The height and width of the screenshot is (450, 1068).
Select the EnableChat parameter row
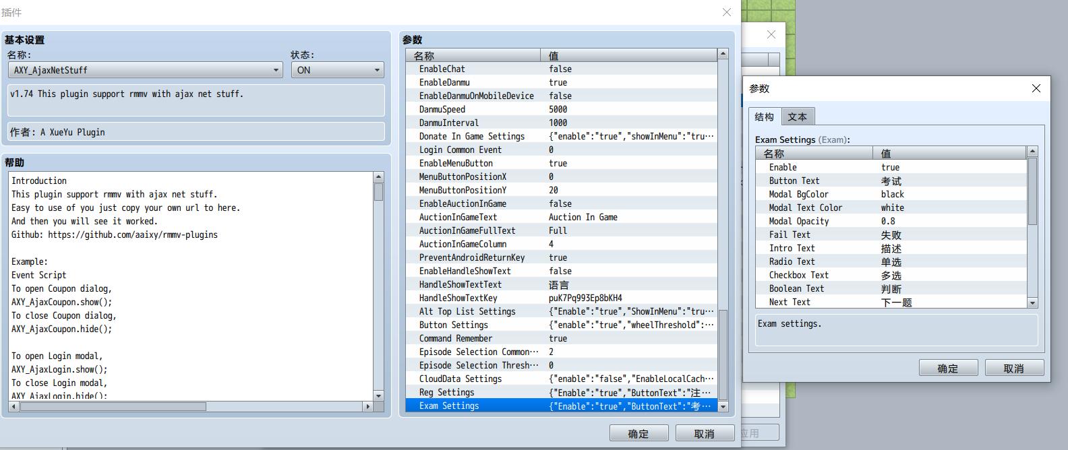click(562, 69)
